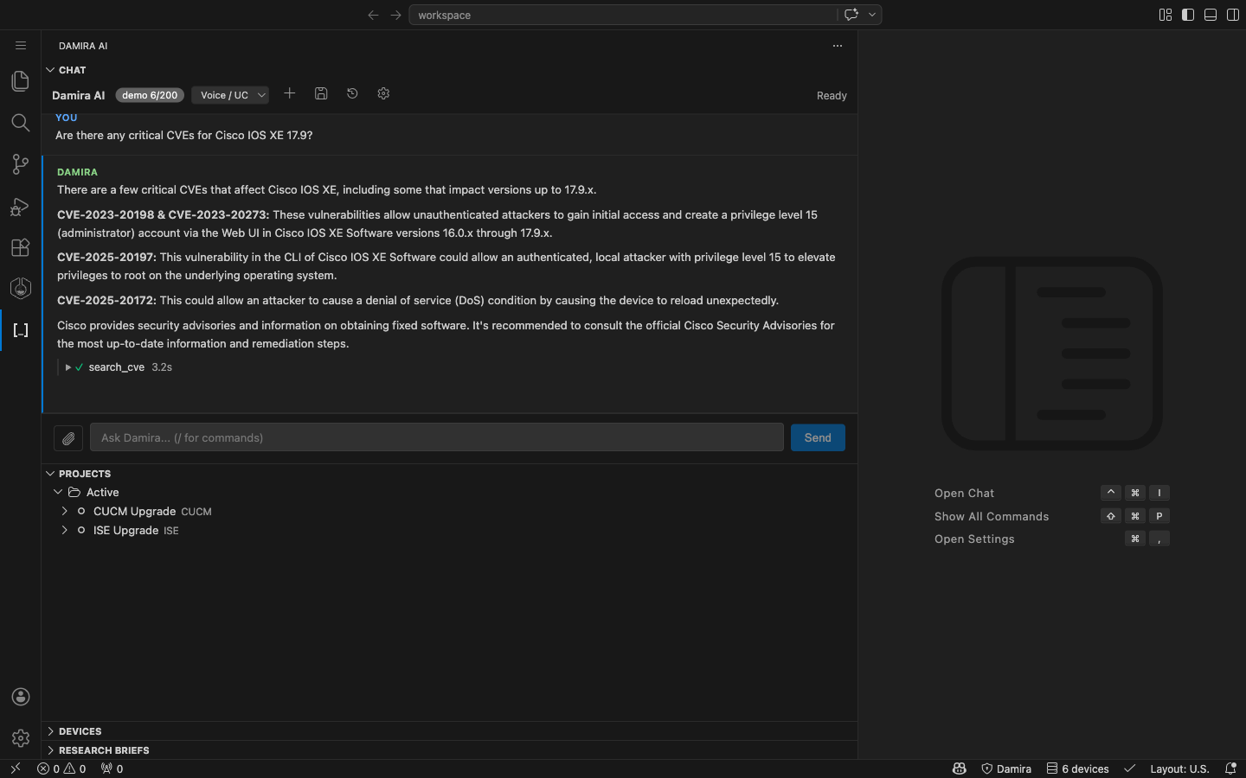Select the Damira AI bracket icon
This screenshot has height=778, width=1246.
(21, 330)
